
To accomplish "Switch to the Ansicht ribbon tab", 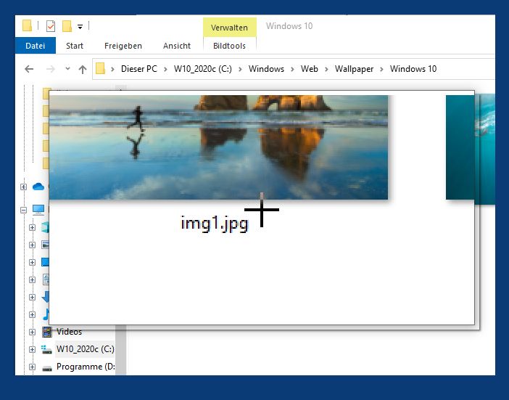I will tap(177, 46).
